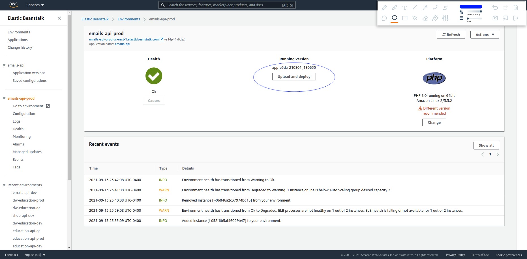Image resolution: width=527 pixels, height=259 pixels.
Task: Select the Text annotation tool
Action: click(x=405, y=8)
